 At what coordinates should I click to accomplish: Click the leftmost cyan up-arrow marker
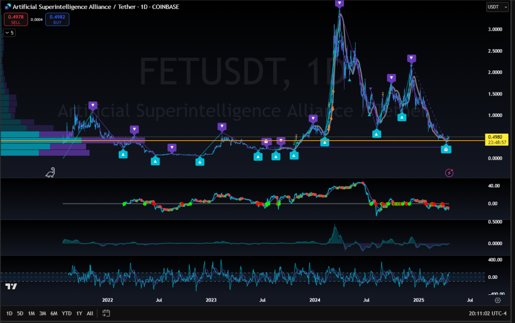pos(123,154)
